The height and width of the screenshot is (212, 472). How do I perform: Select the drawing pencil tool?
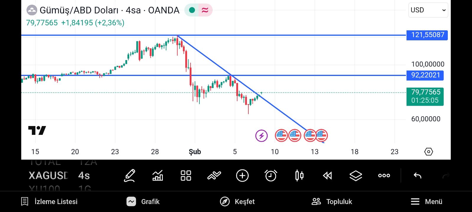[x=130, y=176]
